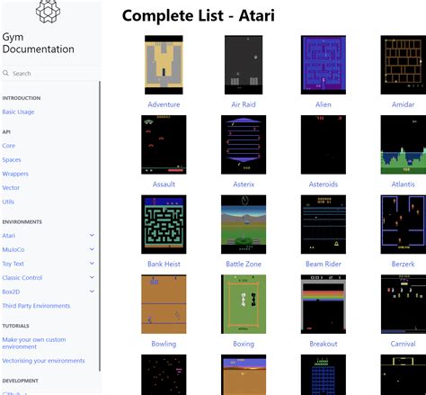The image size is (426, 395).
Task: Expand the Toy Text section chevron
Action: coord(92,264)
